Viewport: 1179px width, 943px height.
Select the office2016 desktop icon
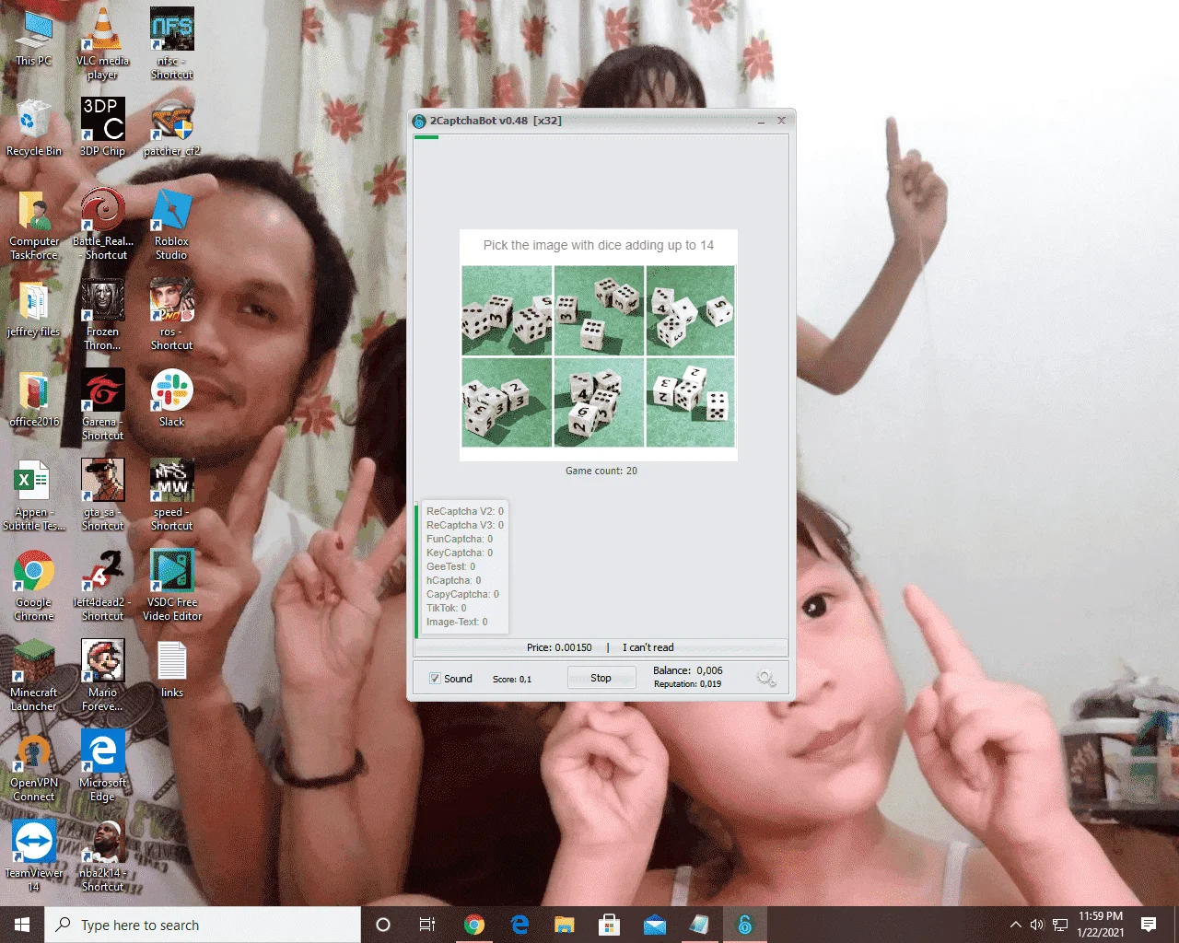click(34, 399)
